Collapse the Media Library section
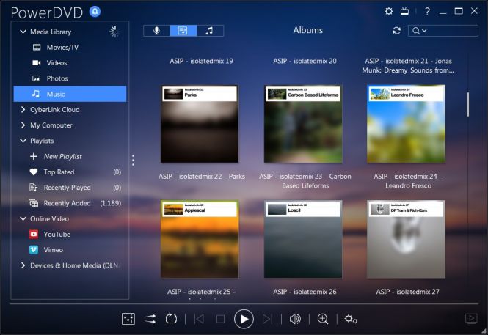 click(x=23, y=32)
